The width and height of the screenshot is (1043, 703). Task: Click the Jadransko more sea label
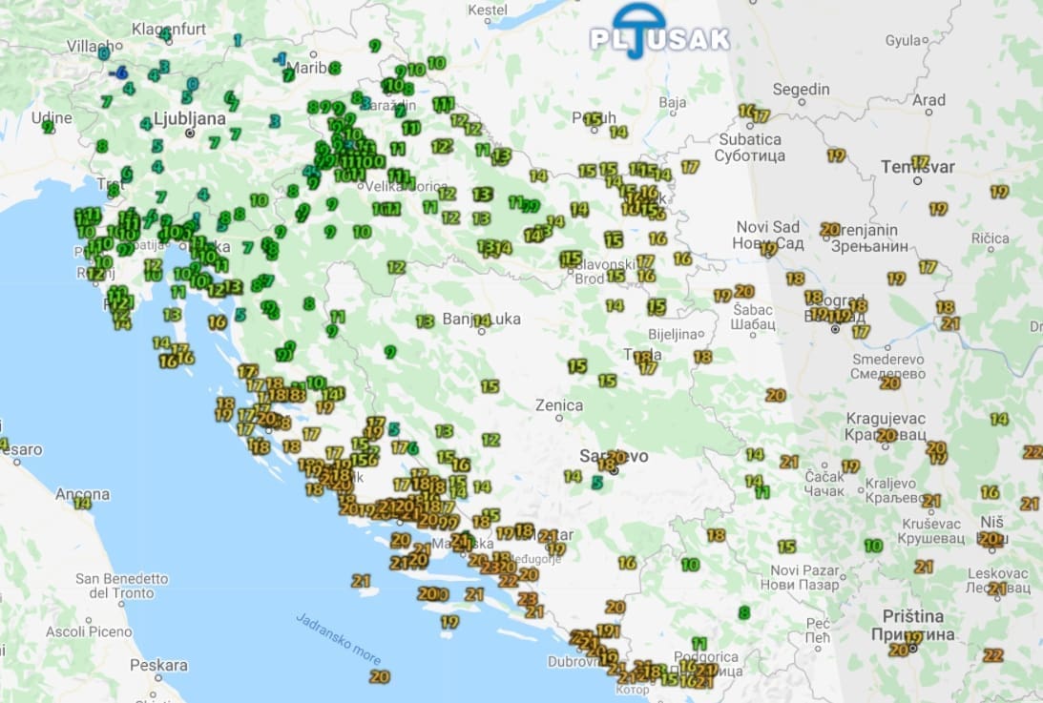[x=339, y=638]
